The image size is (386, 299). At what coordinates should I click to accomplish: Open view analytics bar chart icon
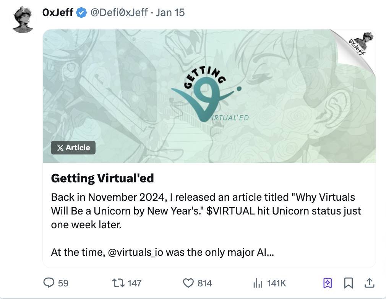[x=259, y=283]
